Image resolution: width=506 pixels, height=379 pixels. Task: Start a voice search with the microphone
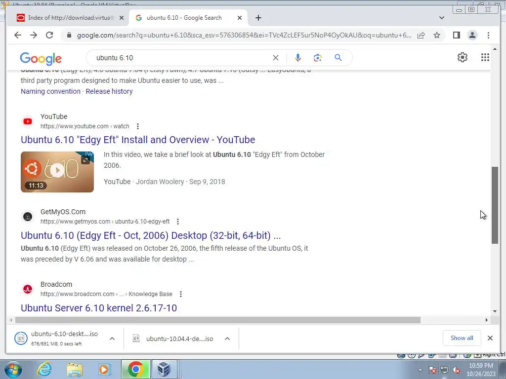[x=298, y=58]
